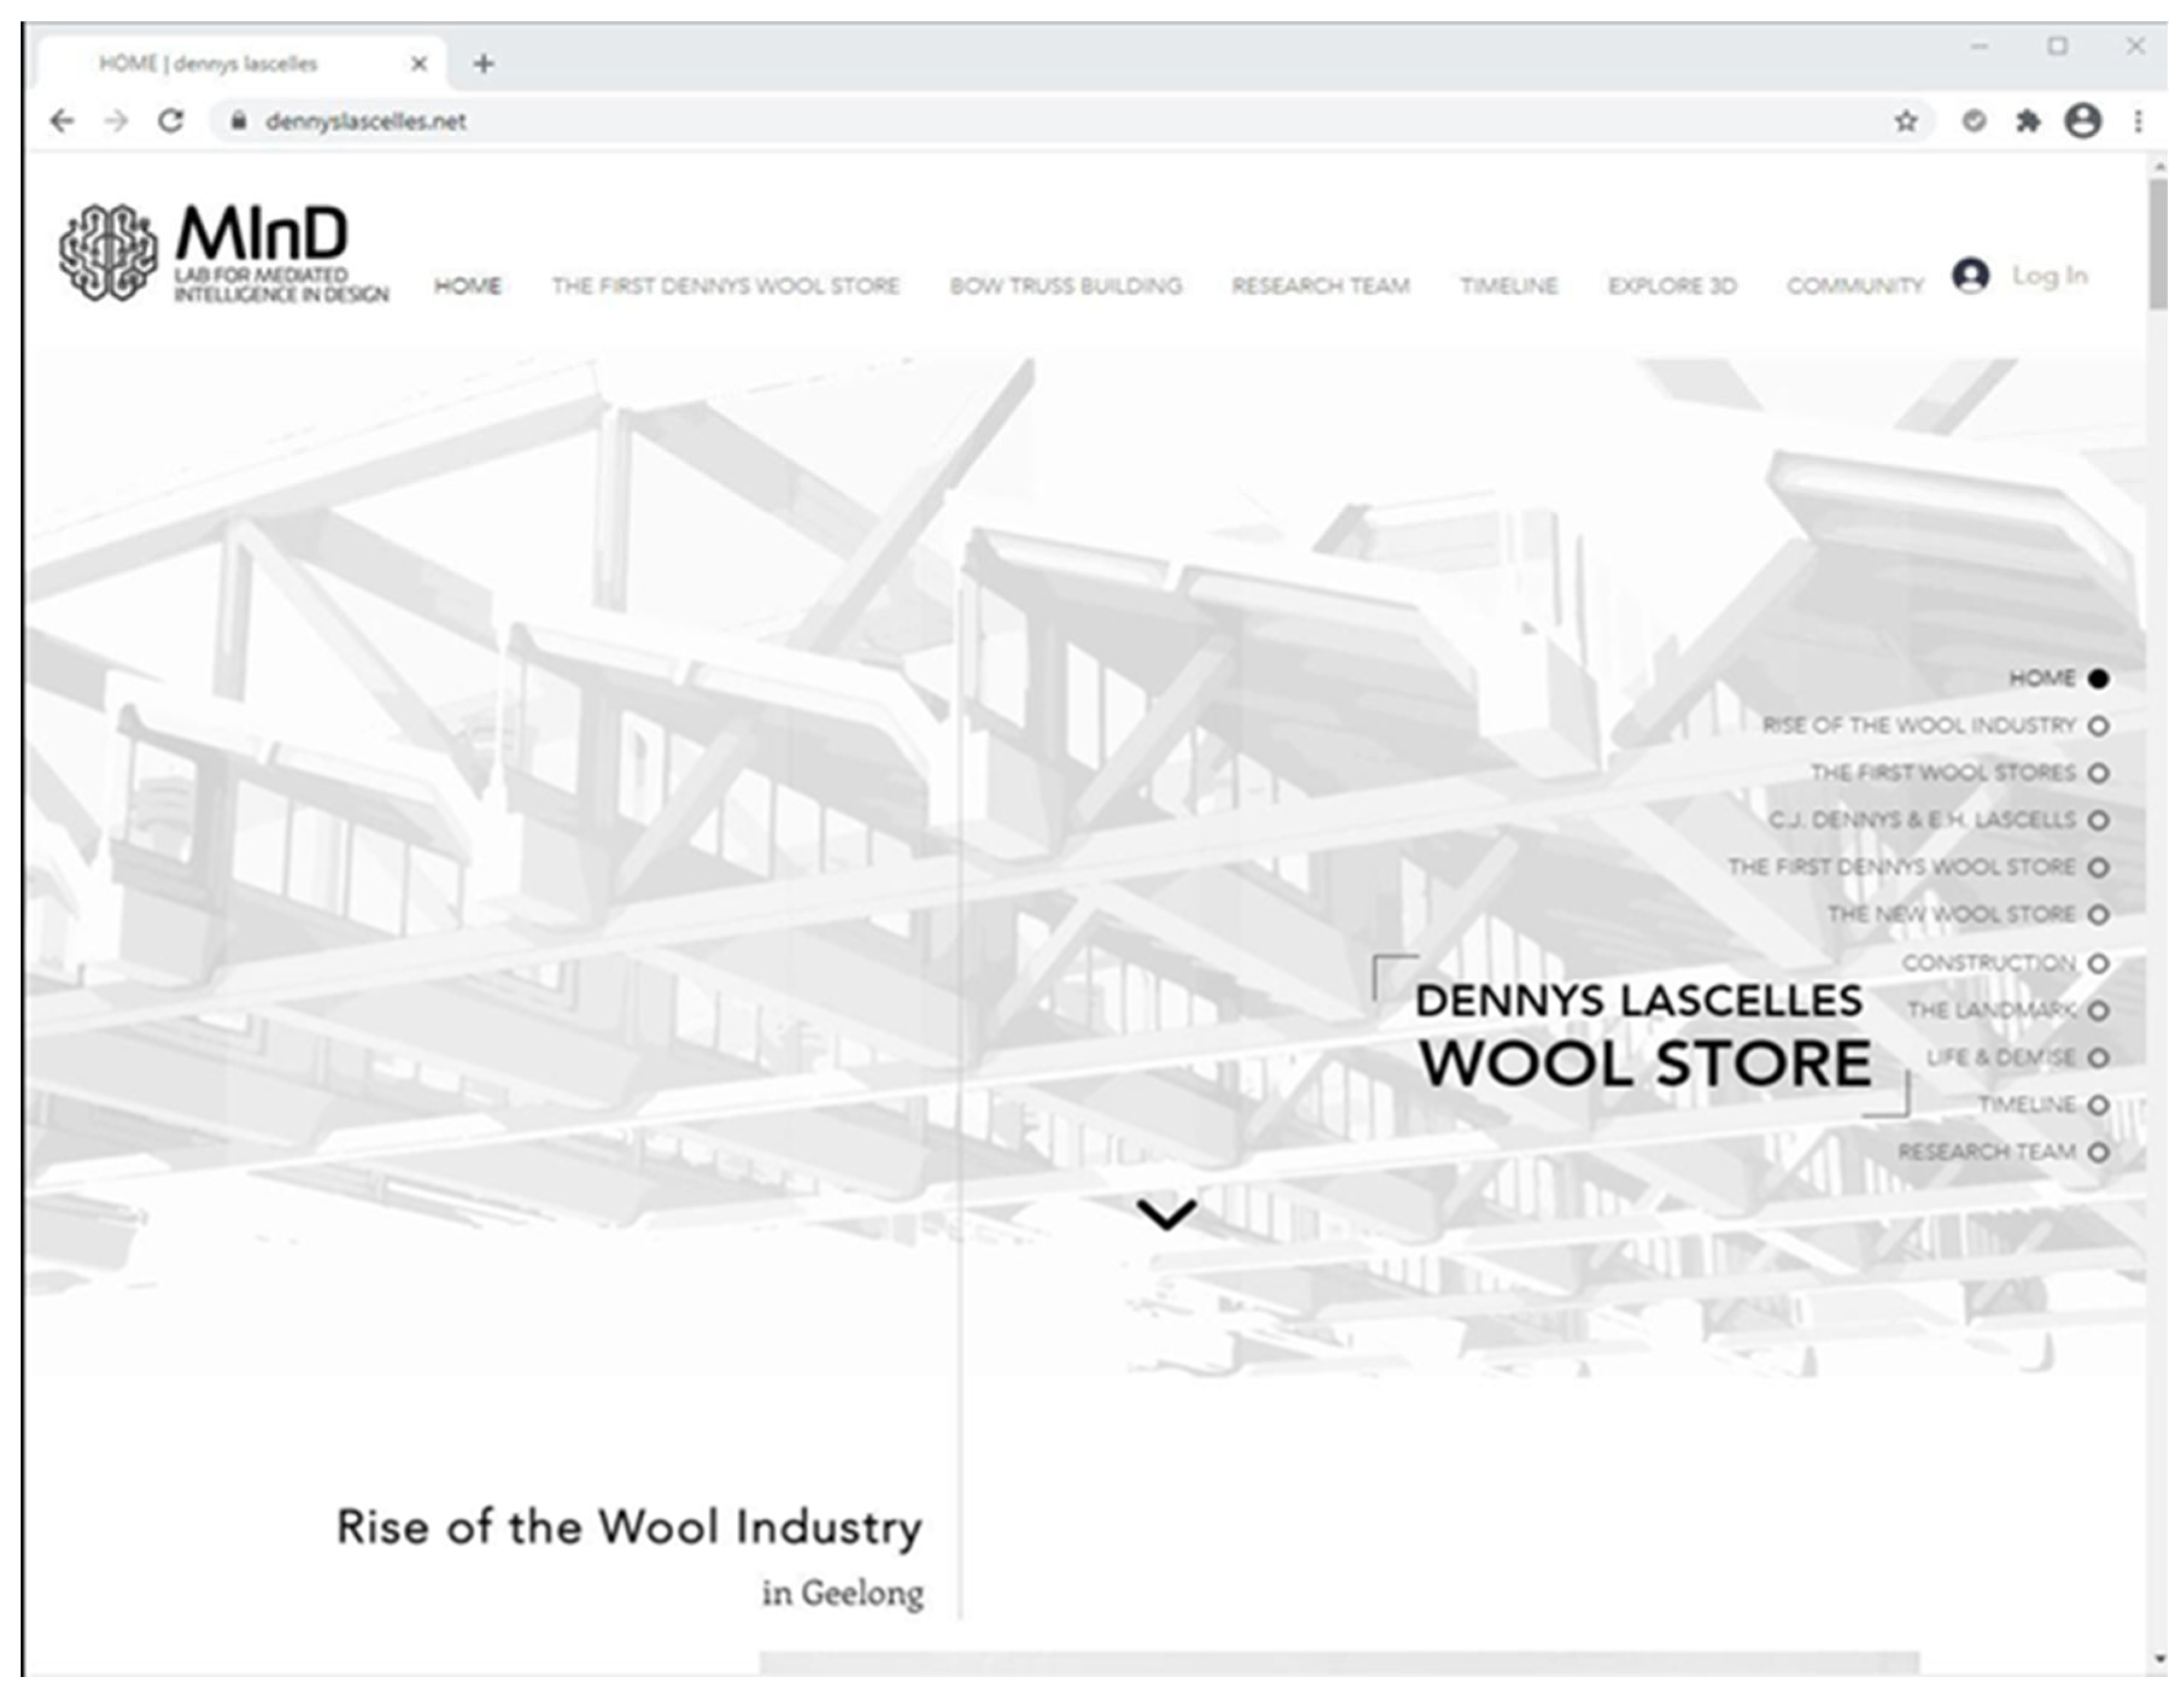Open Explore 3D menu item
Viewport: 2184px width, 1696px height.
(x=1671, y=286)
